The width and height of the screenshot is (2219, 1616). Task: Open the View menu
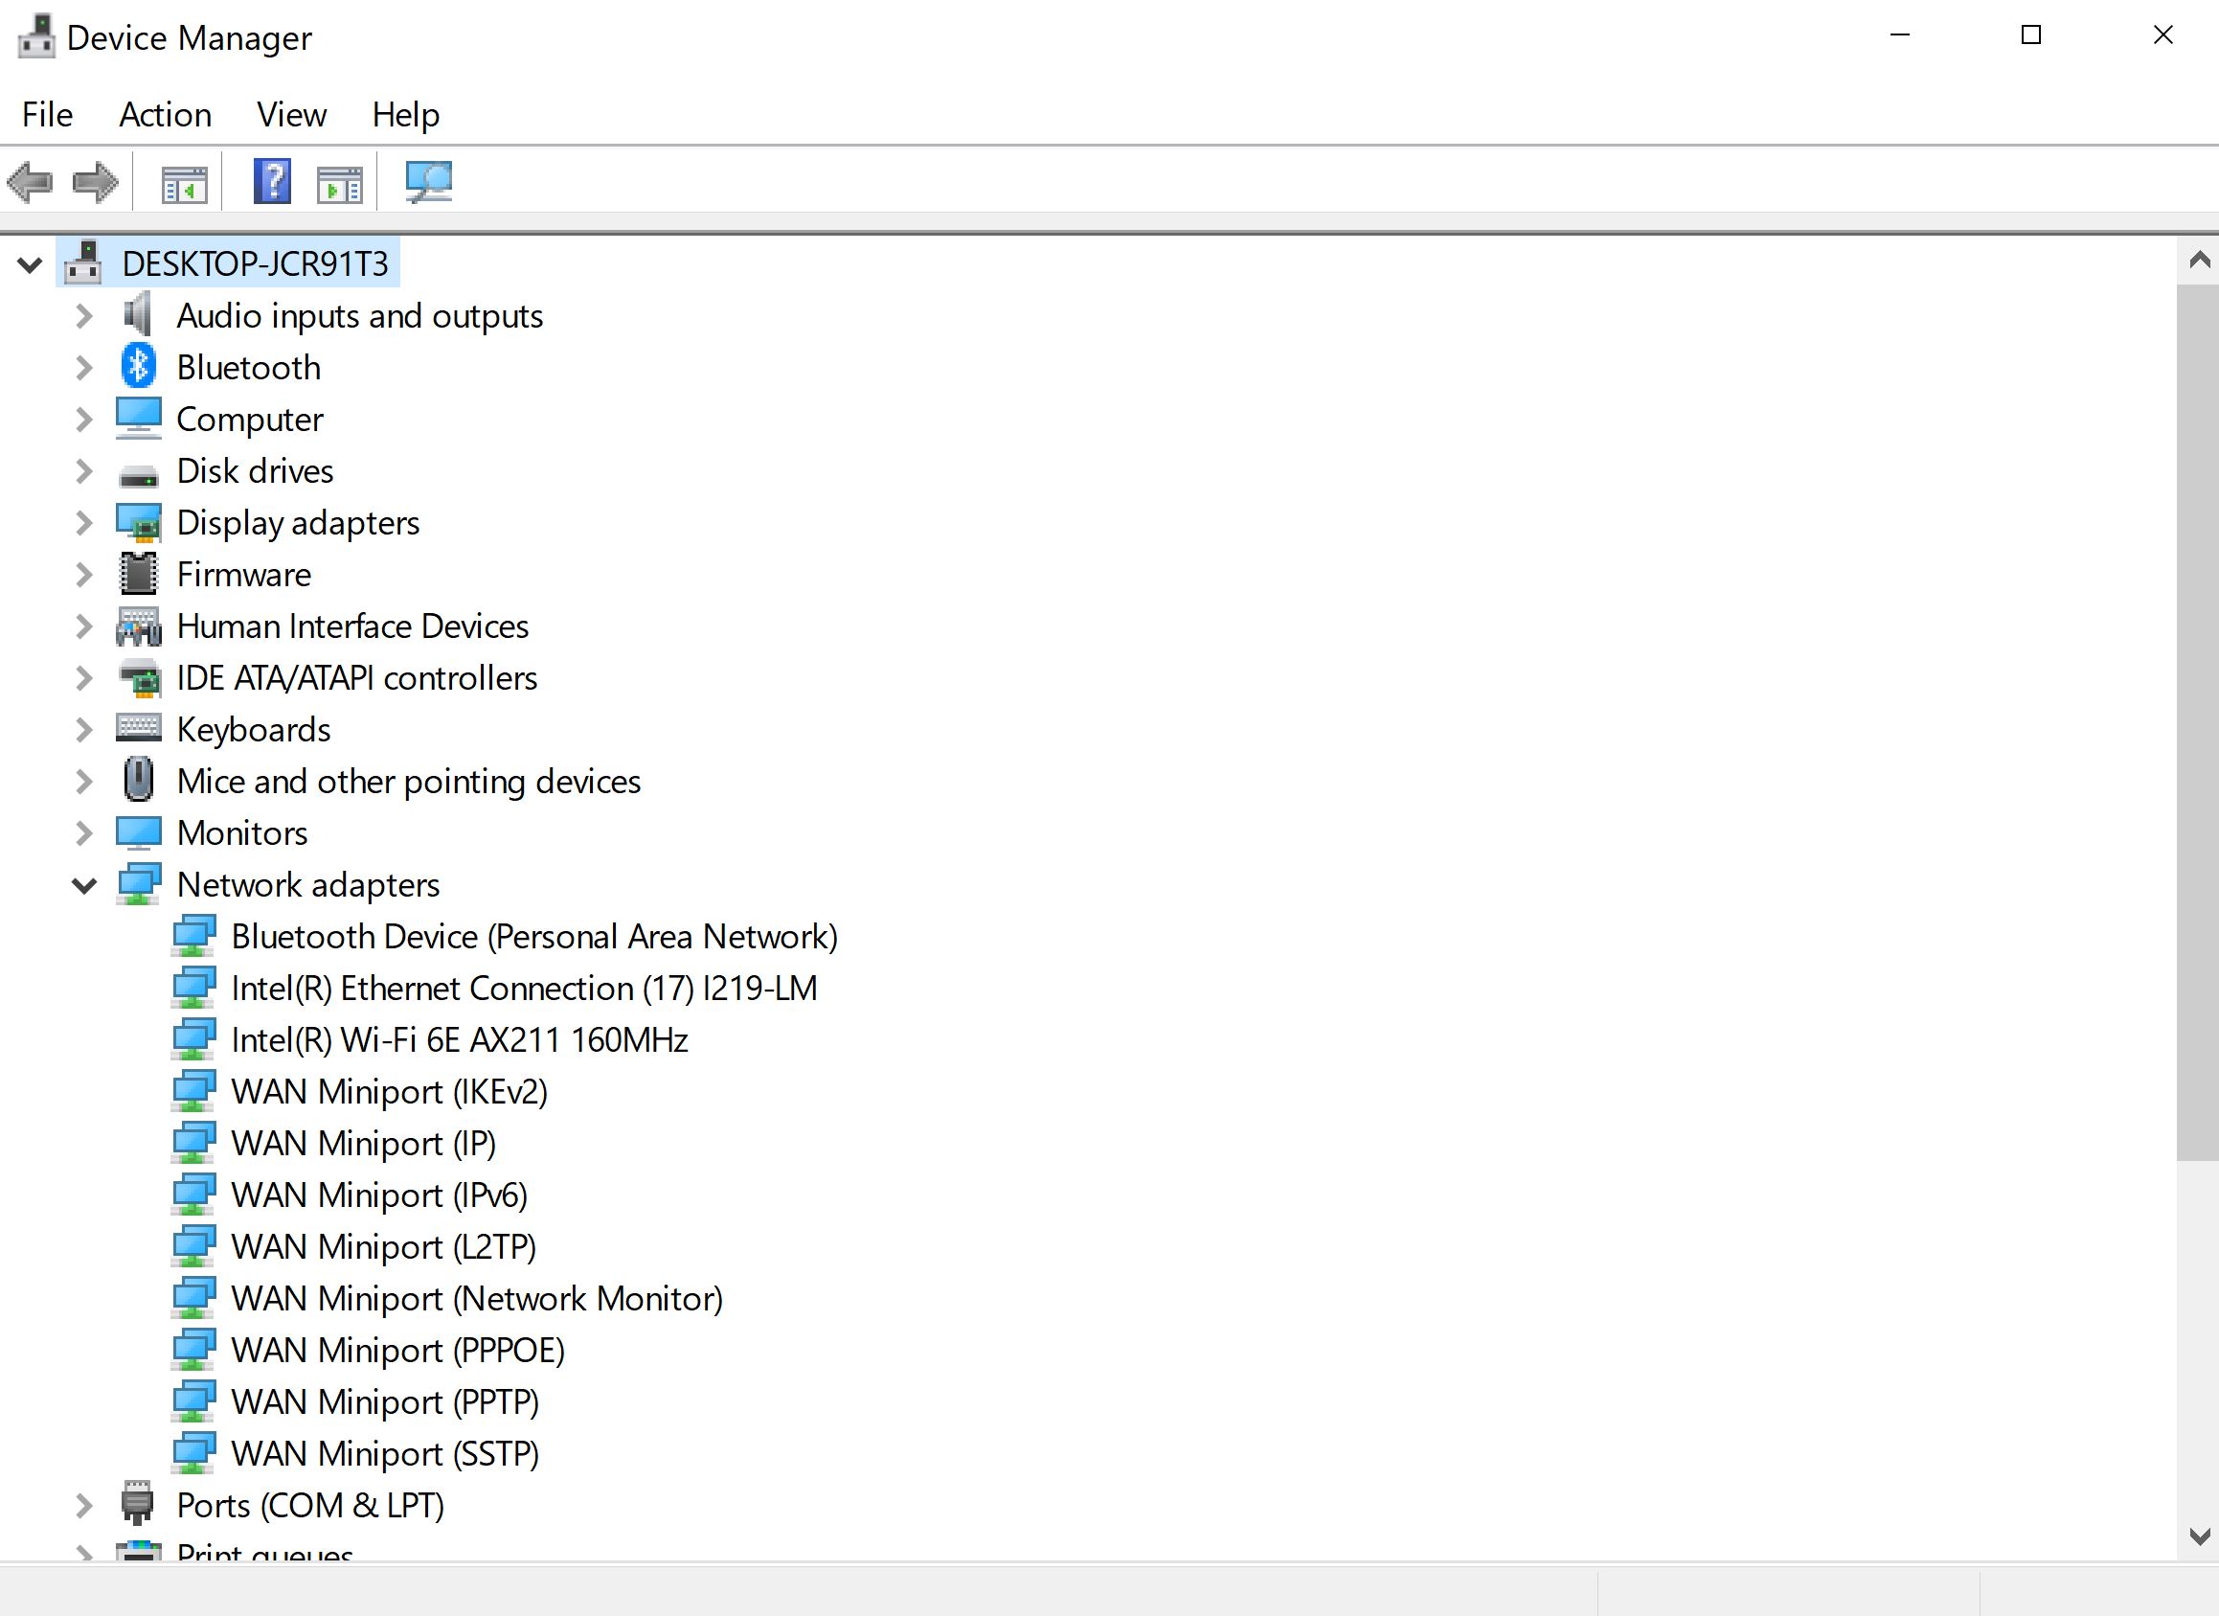pos(290,115)
